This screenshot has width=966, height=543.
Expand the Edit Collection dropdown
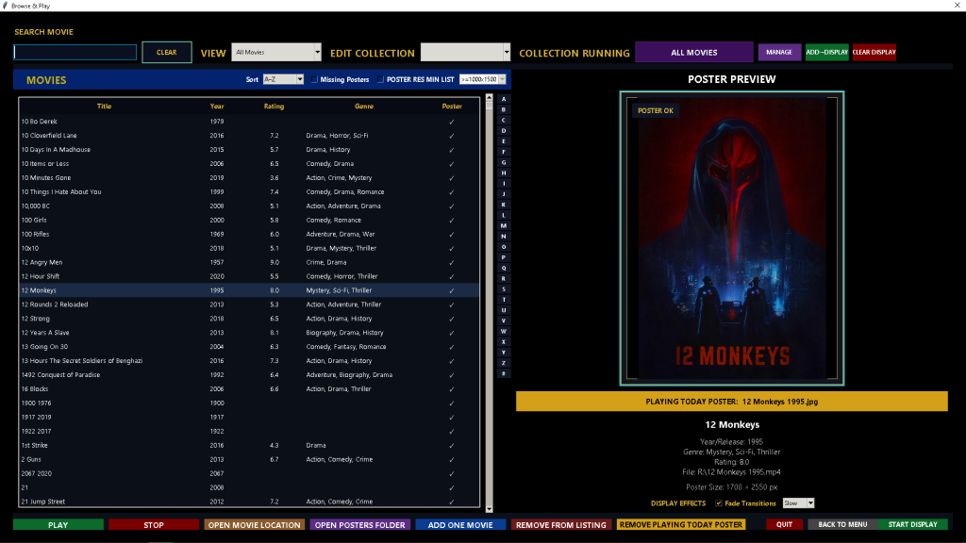point(465,53)
